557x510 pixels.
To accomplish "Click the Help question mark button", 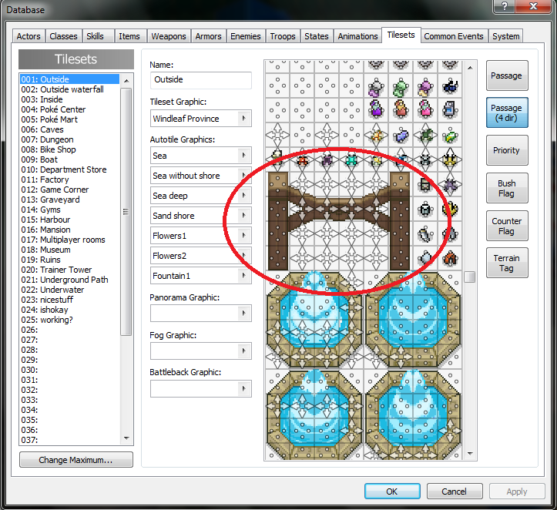I will (x=504, y=6).
